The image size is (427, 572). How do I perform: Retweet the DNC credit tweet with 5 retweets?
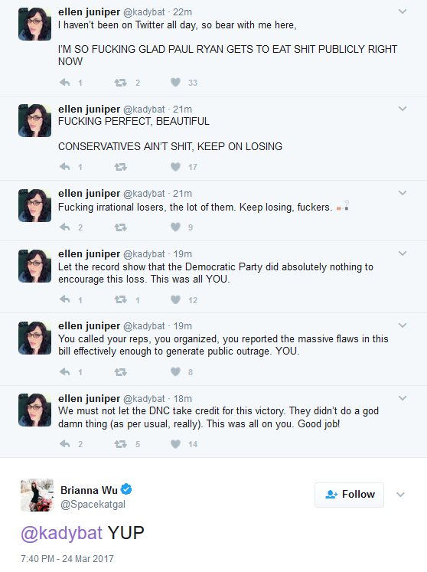120,444
